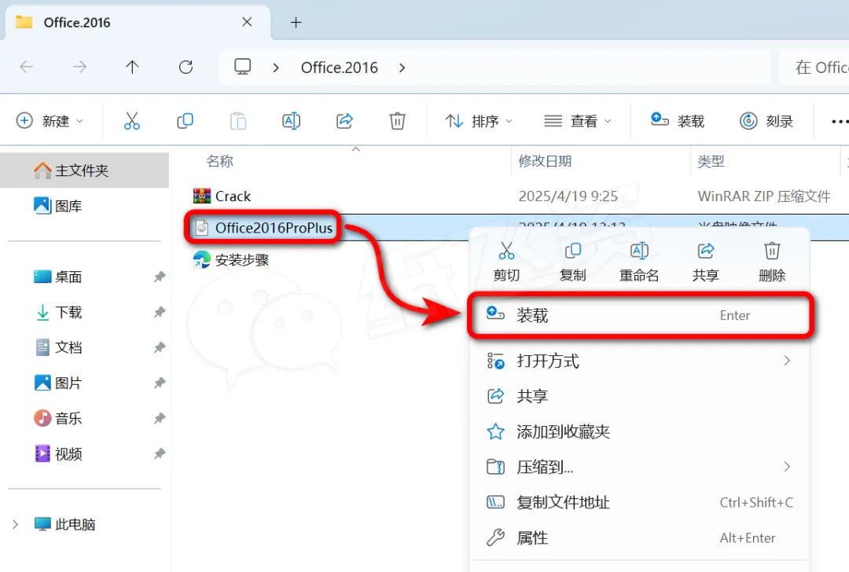This screenshot has height=572, width=849.
Task: Click the pin icon next to 下载
Action: (x=159, y=312)
